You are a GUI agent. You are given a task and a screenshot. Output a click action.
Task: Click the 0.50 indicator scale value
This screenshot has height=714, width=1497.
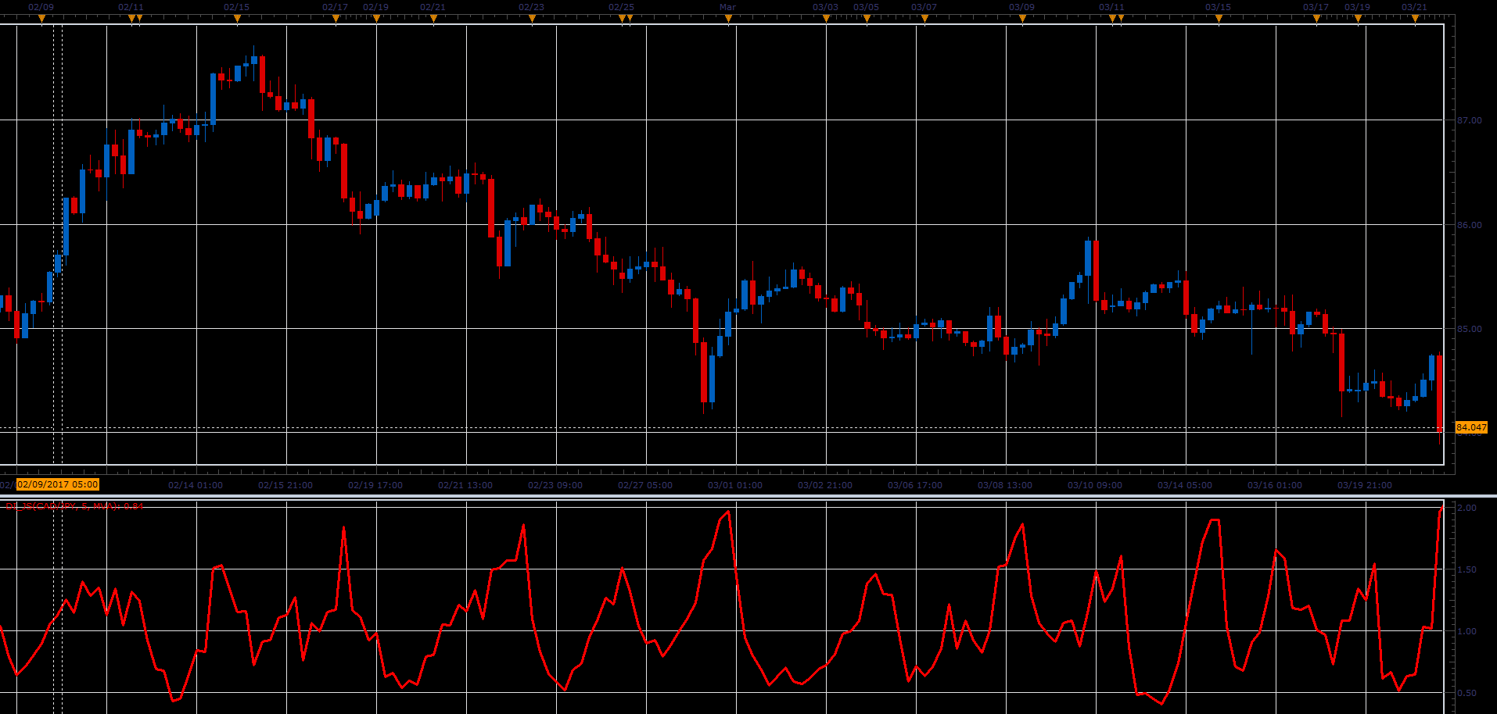(x=1467, y=693)
